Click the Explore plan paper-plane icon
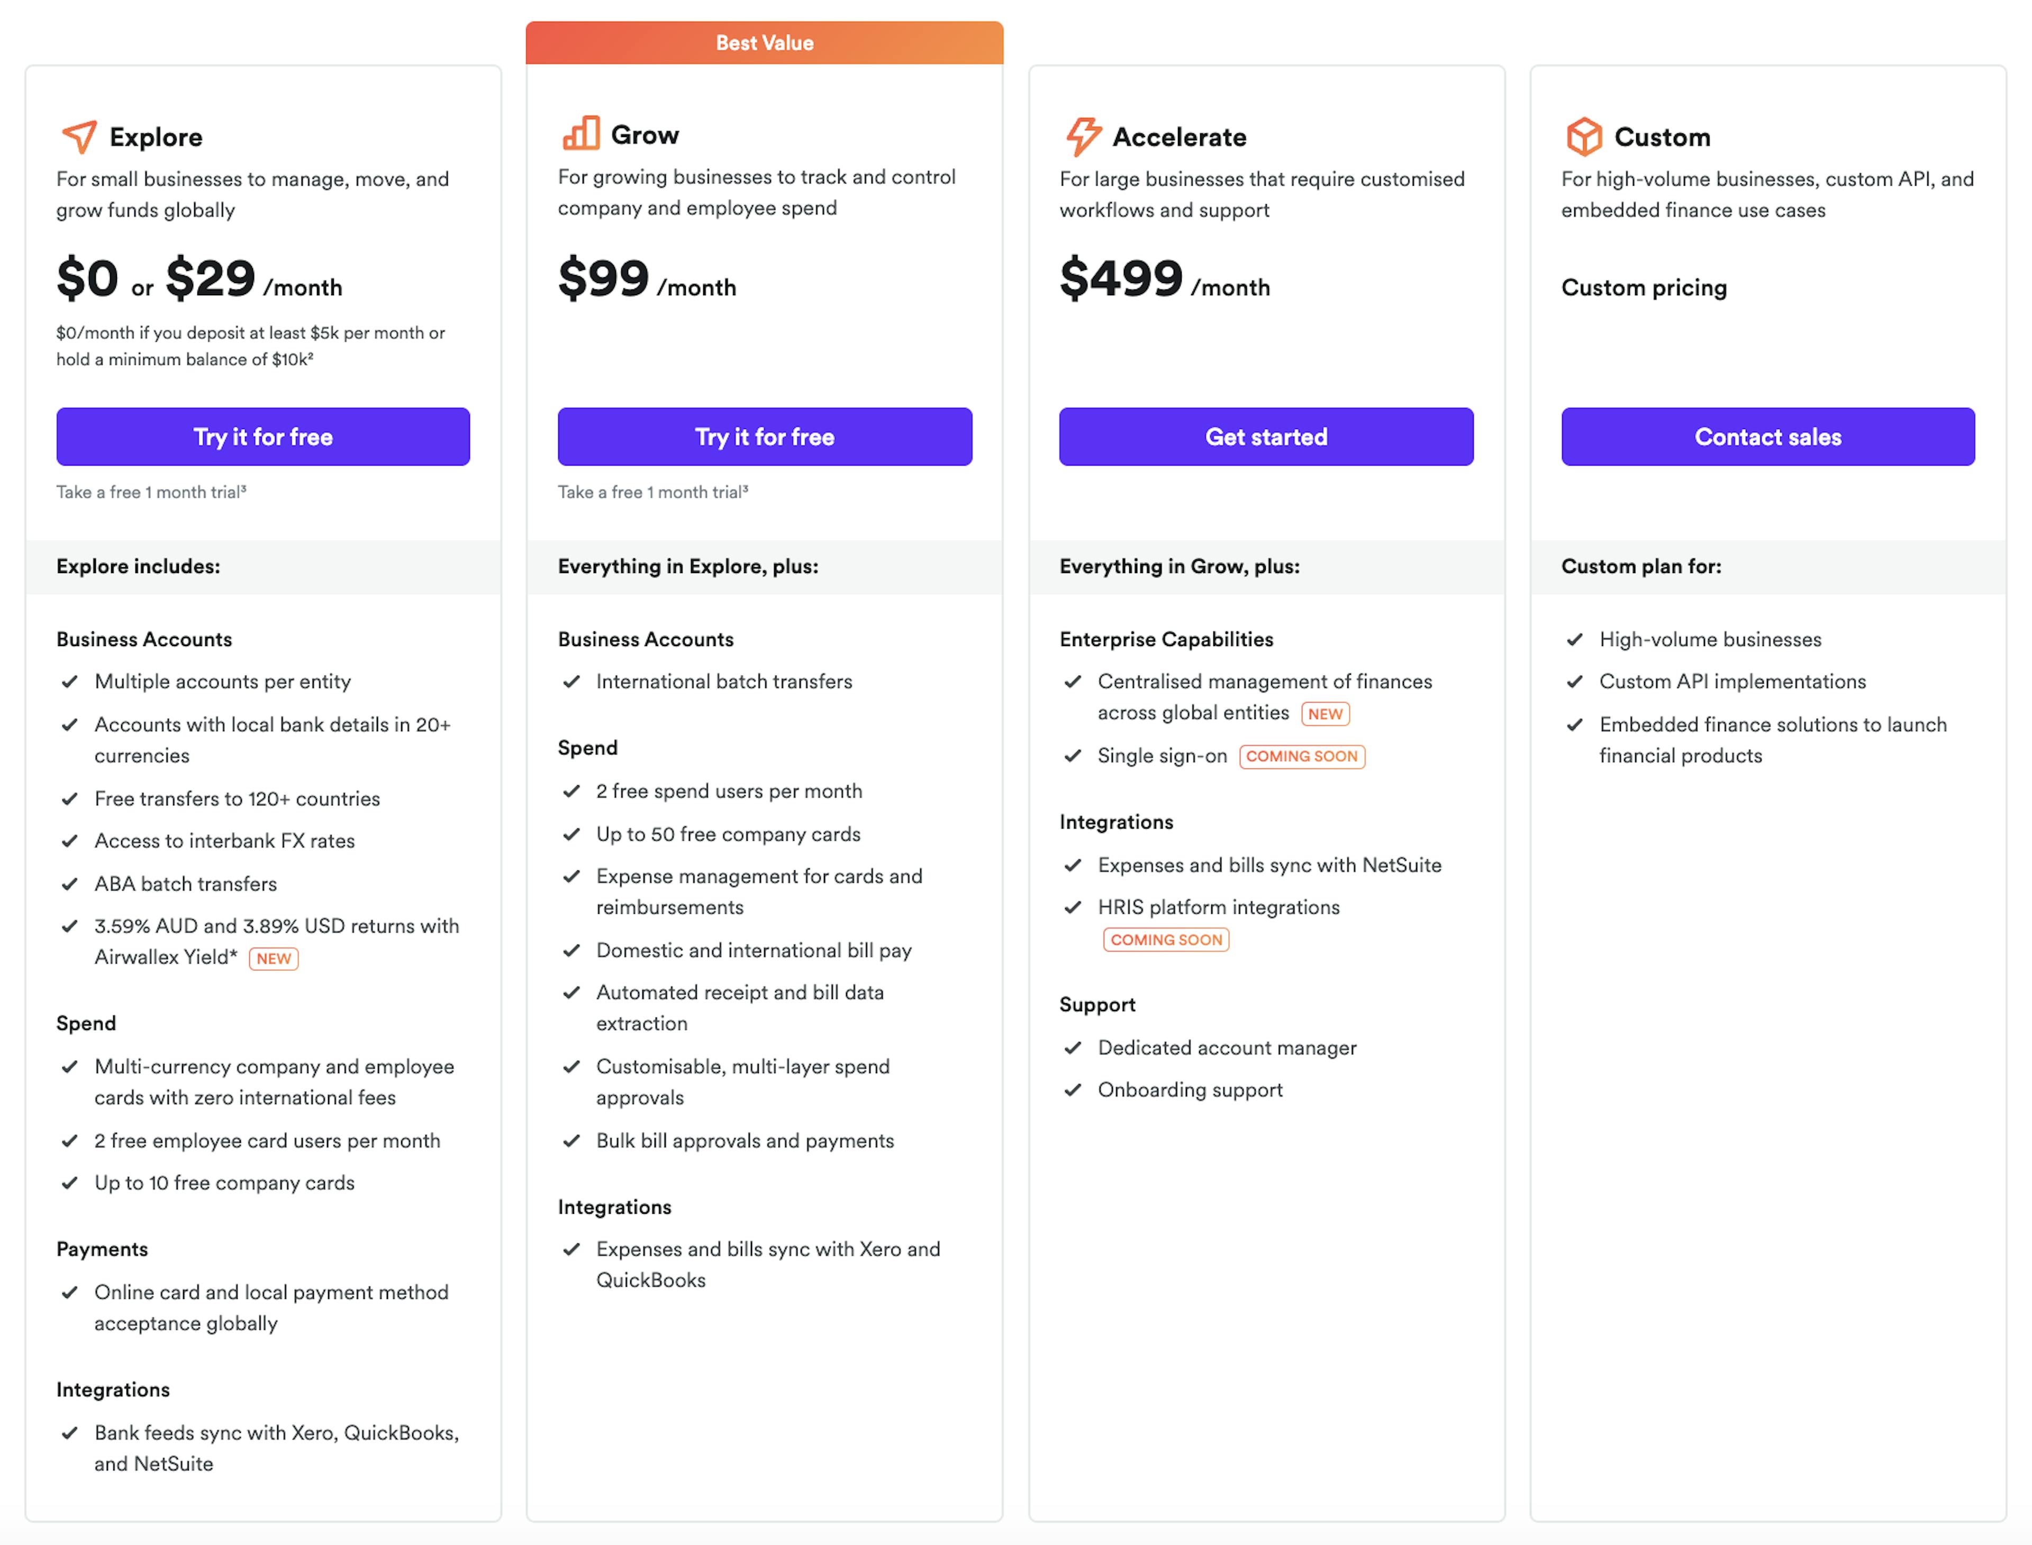This screenshot has width=2032, height=1545. 78,136
